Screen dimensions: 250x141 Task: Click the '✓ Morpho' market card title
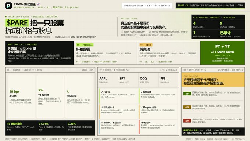coord(149,107)
